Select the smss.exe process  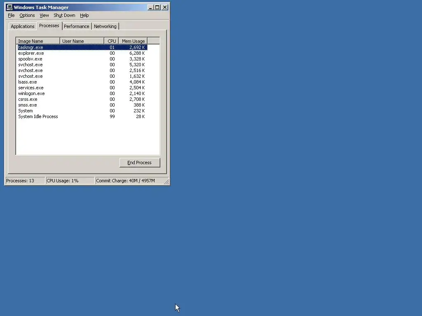pyautogui.click(x=82, y=105)
